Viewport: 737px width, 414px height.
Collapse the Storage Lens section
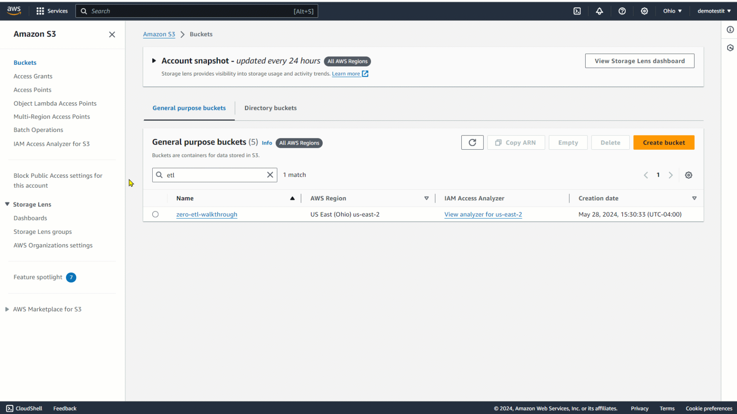click(7, 204)
